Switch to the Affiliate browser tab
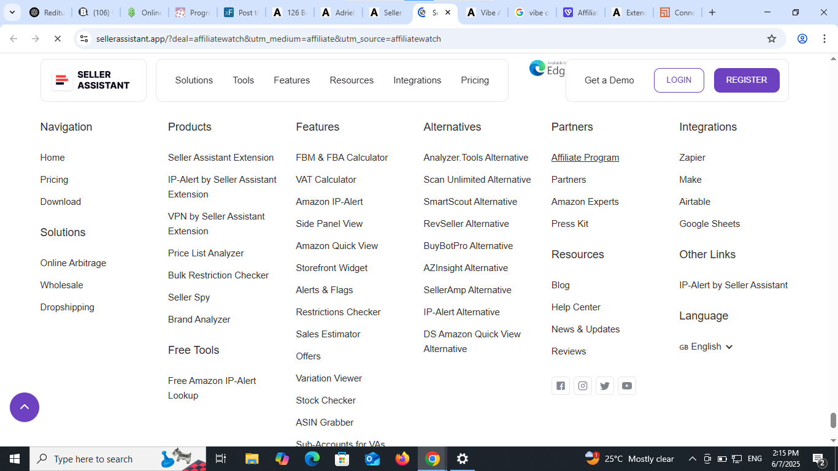Image resolution: width=838 pixels, height=471 pixels. pyautogui.click(x=580, y=12)
